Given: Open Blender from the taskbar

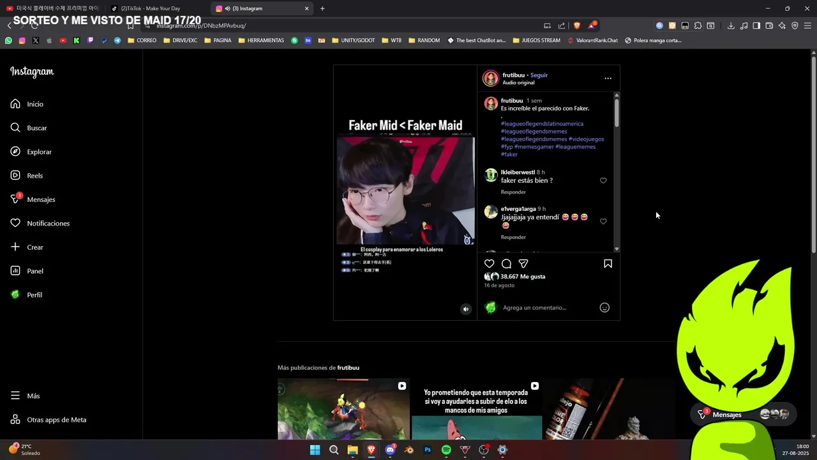Looking at the screenshot, I should click(409, 450).
